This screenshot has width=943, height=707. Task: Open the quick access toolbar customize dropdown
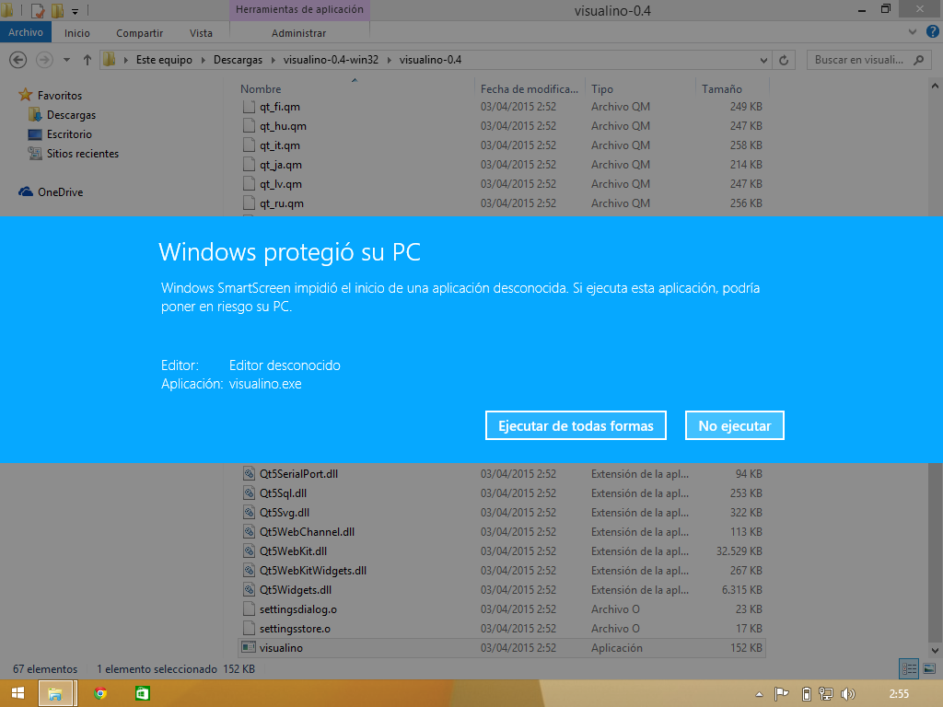pyautogui.click(x=76, y=11)
